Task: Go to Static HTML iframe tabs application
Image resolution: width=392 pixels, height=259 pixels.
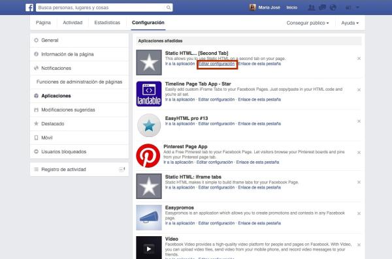Action: 180,187
